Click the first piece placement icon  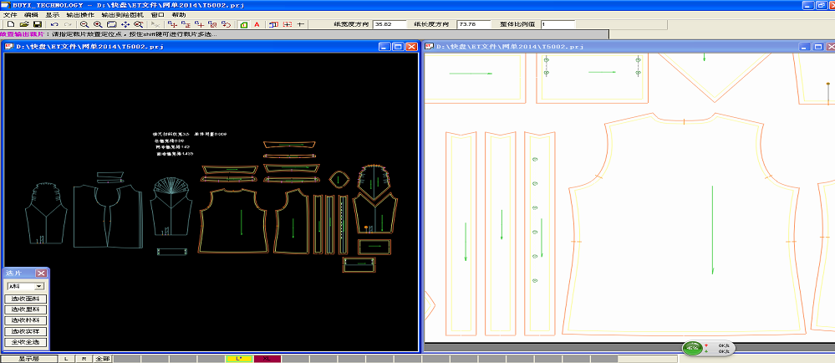(172, 24)
